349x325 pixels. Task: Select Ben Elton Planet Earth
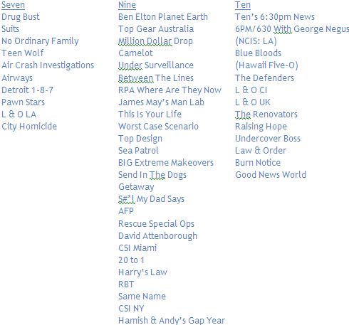pyautogui.click(x=163, y=17)
